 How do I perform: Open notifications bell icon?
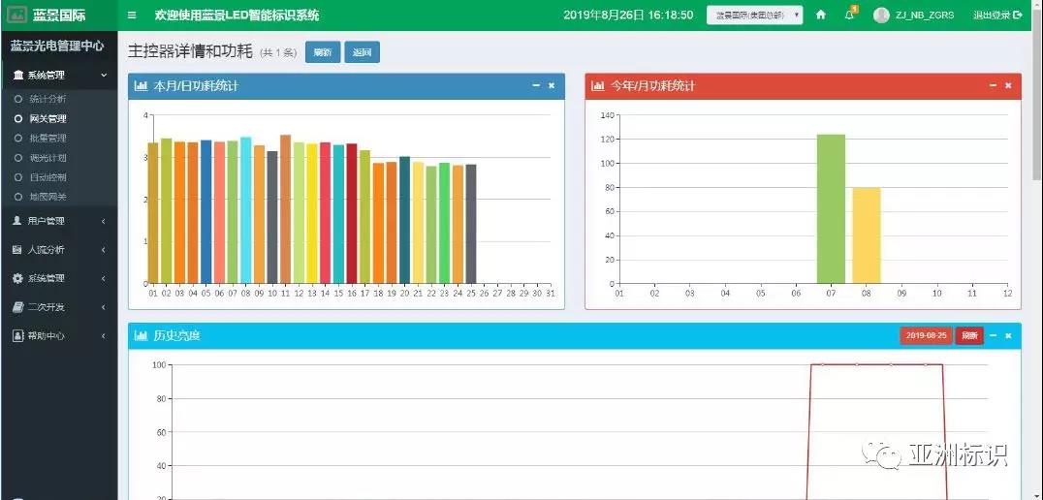click(x=849, y=16)
